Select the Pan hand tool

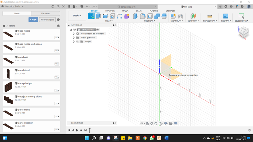(x=152, y=123)
